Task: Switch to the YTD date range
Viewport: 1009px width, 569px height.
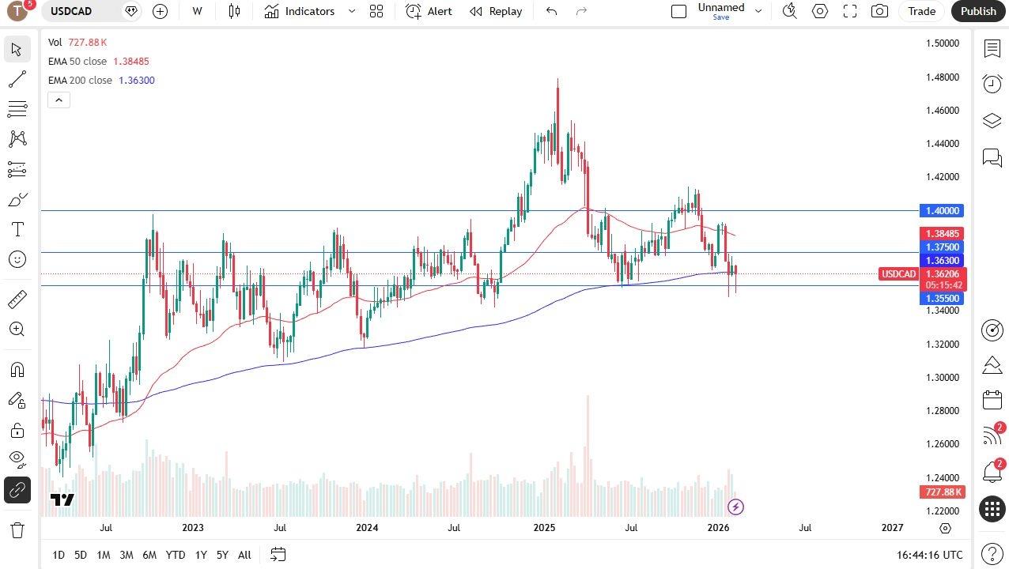Action: [x=175, y=555]
